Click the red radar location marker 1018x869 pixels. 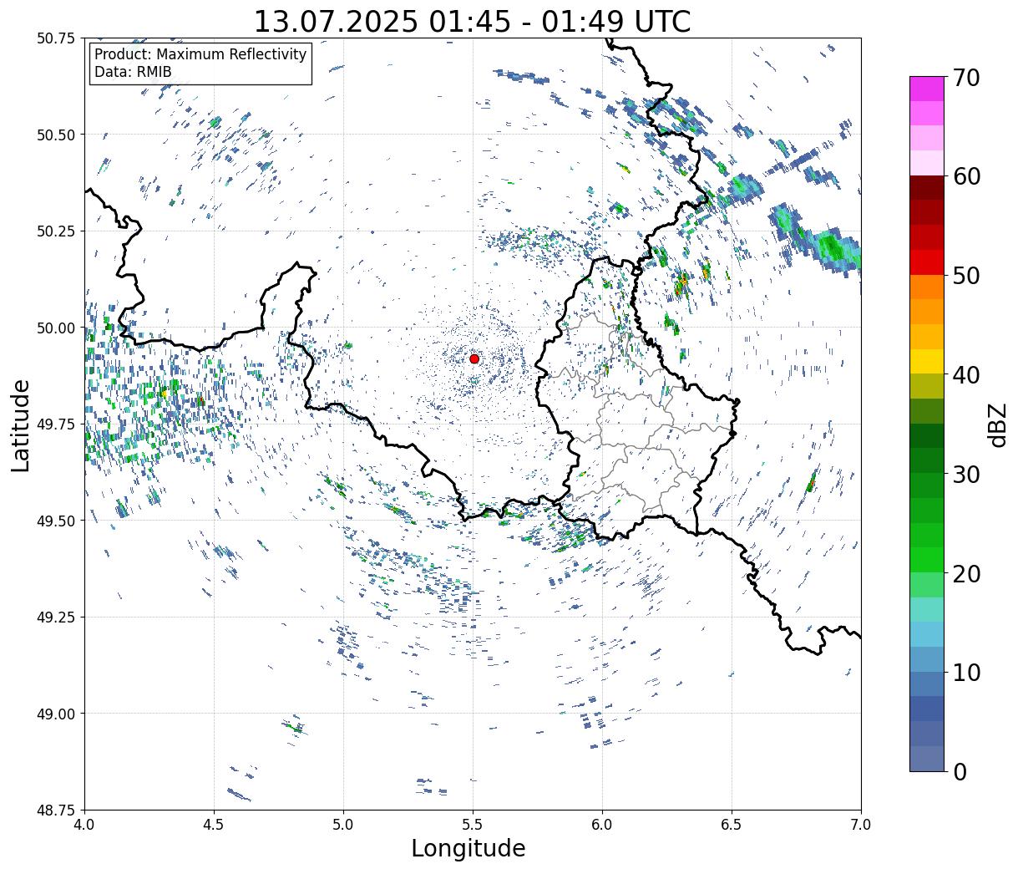tap(474, 358)
